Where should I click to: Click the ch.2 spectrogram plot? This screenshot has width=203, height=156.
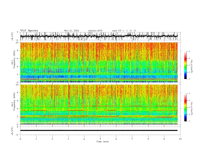tap(99, 105)
